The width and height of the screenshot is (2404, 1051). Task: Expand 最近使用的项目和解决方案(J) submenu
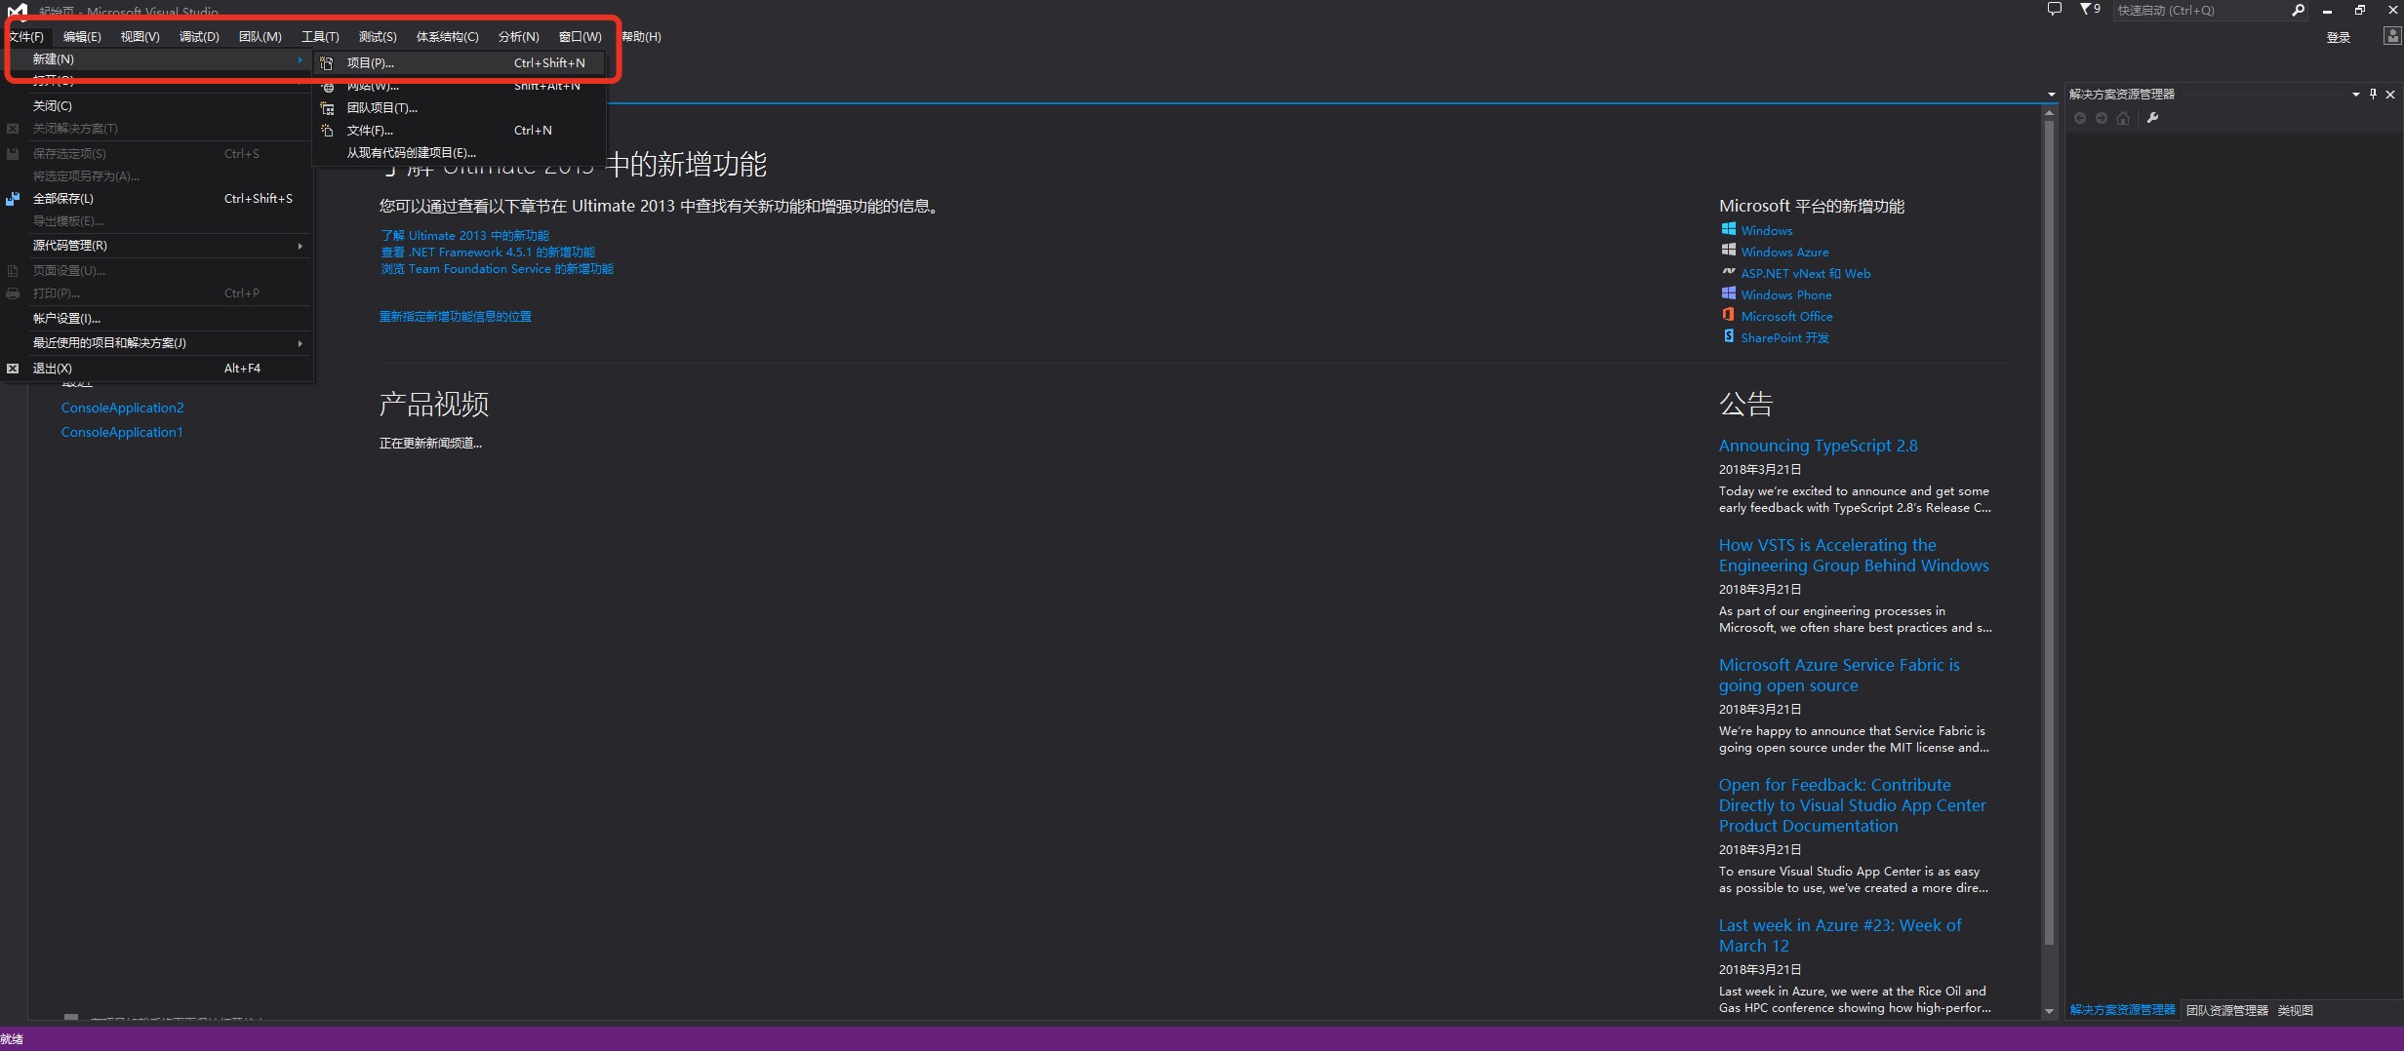pyautogui.click(x=157, y=343)
